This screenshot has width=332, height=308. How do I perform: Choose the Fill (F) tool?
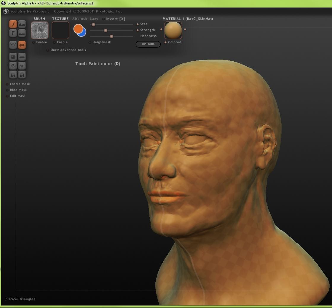pyautogui.click(x=13, y=33)
